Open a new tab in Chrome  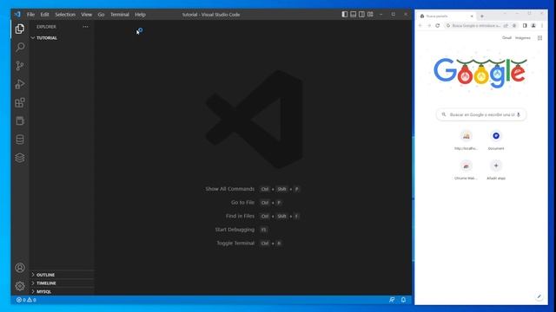coord(482,16)
